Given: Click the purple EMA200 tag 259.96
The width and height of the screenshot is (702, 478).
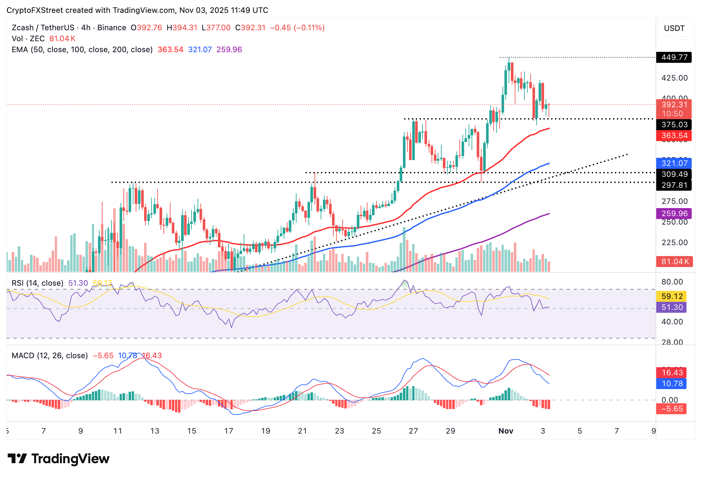Looking at the screenshot, I should (674, 213).
